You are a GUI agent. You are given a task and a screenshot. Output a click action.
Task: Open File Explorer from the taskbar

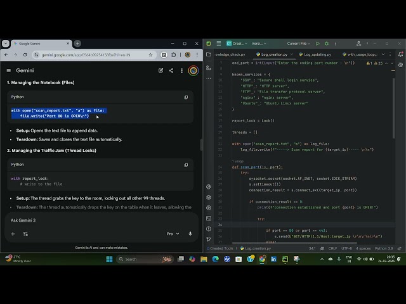click(204, 259)
